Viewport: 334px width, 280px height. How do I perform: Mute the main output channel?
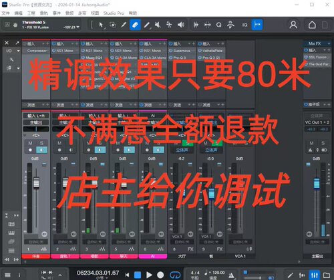[x=311, y=143]
